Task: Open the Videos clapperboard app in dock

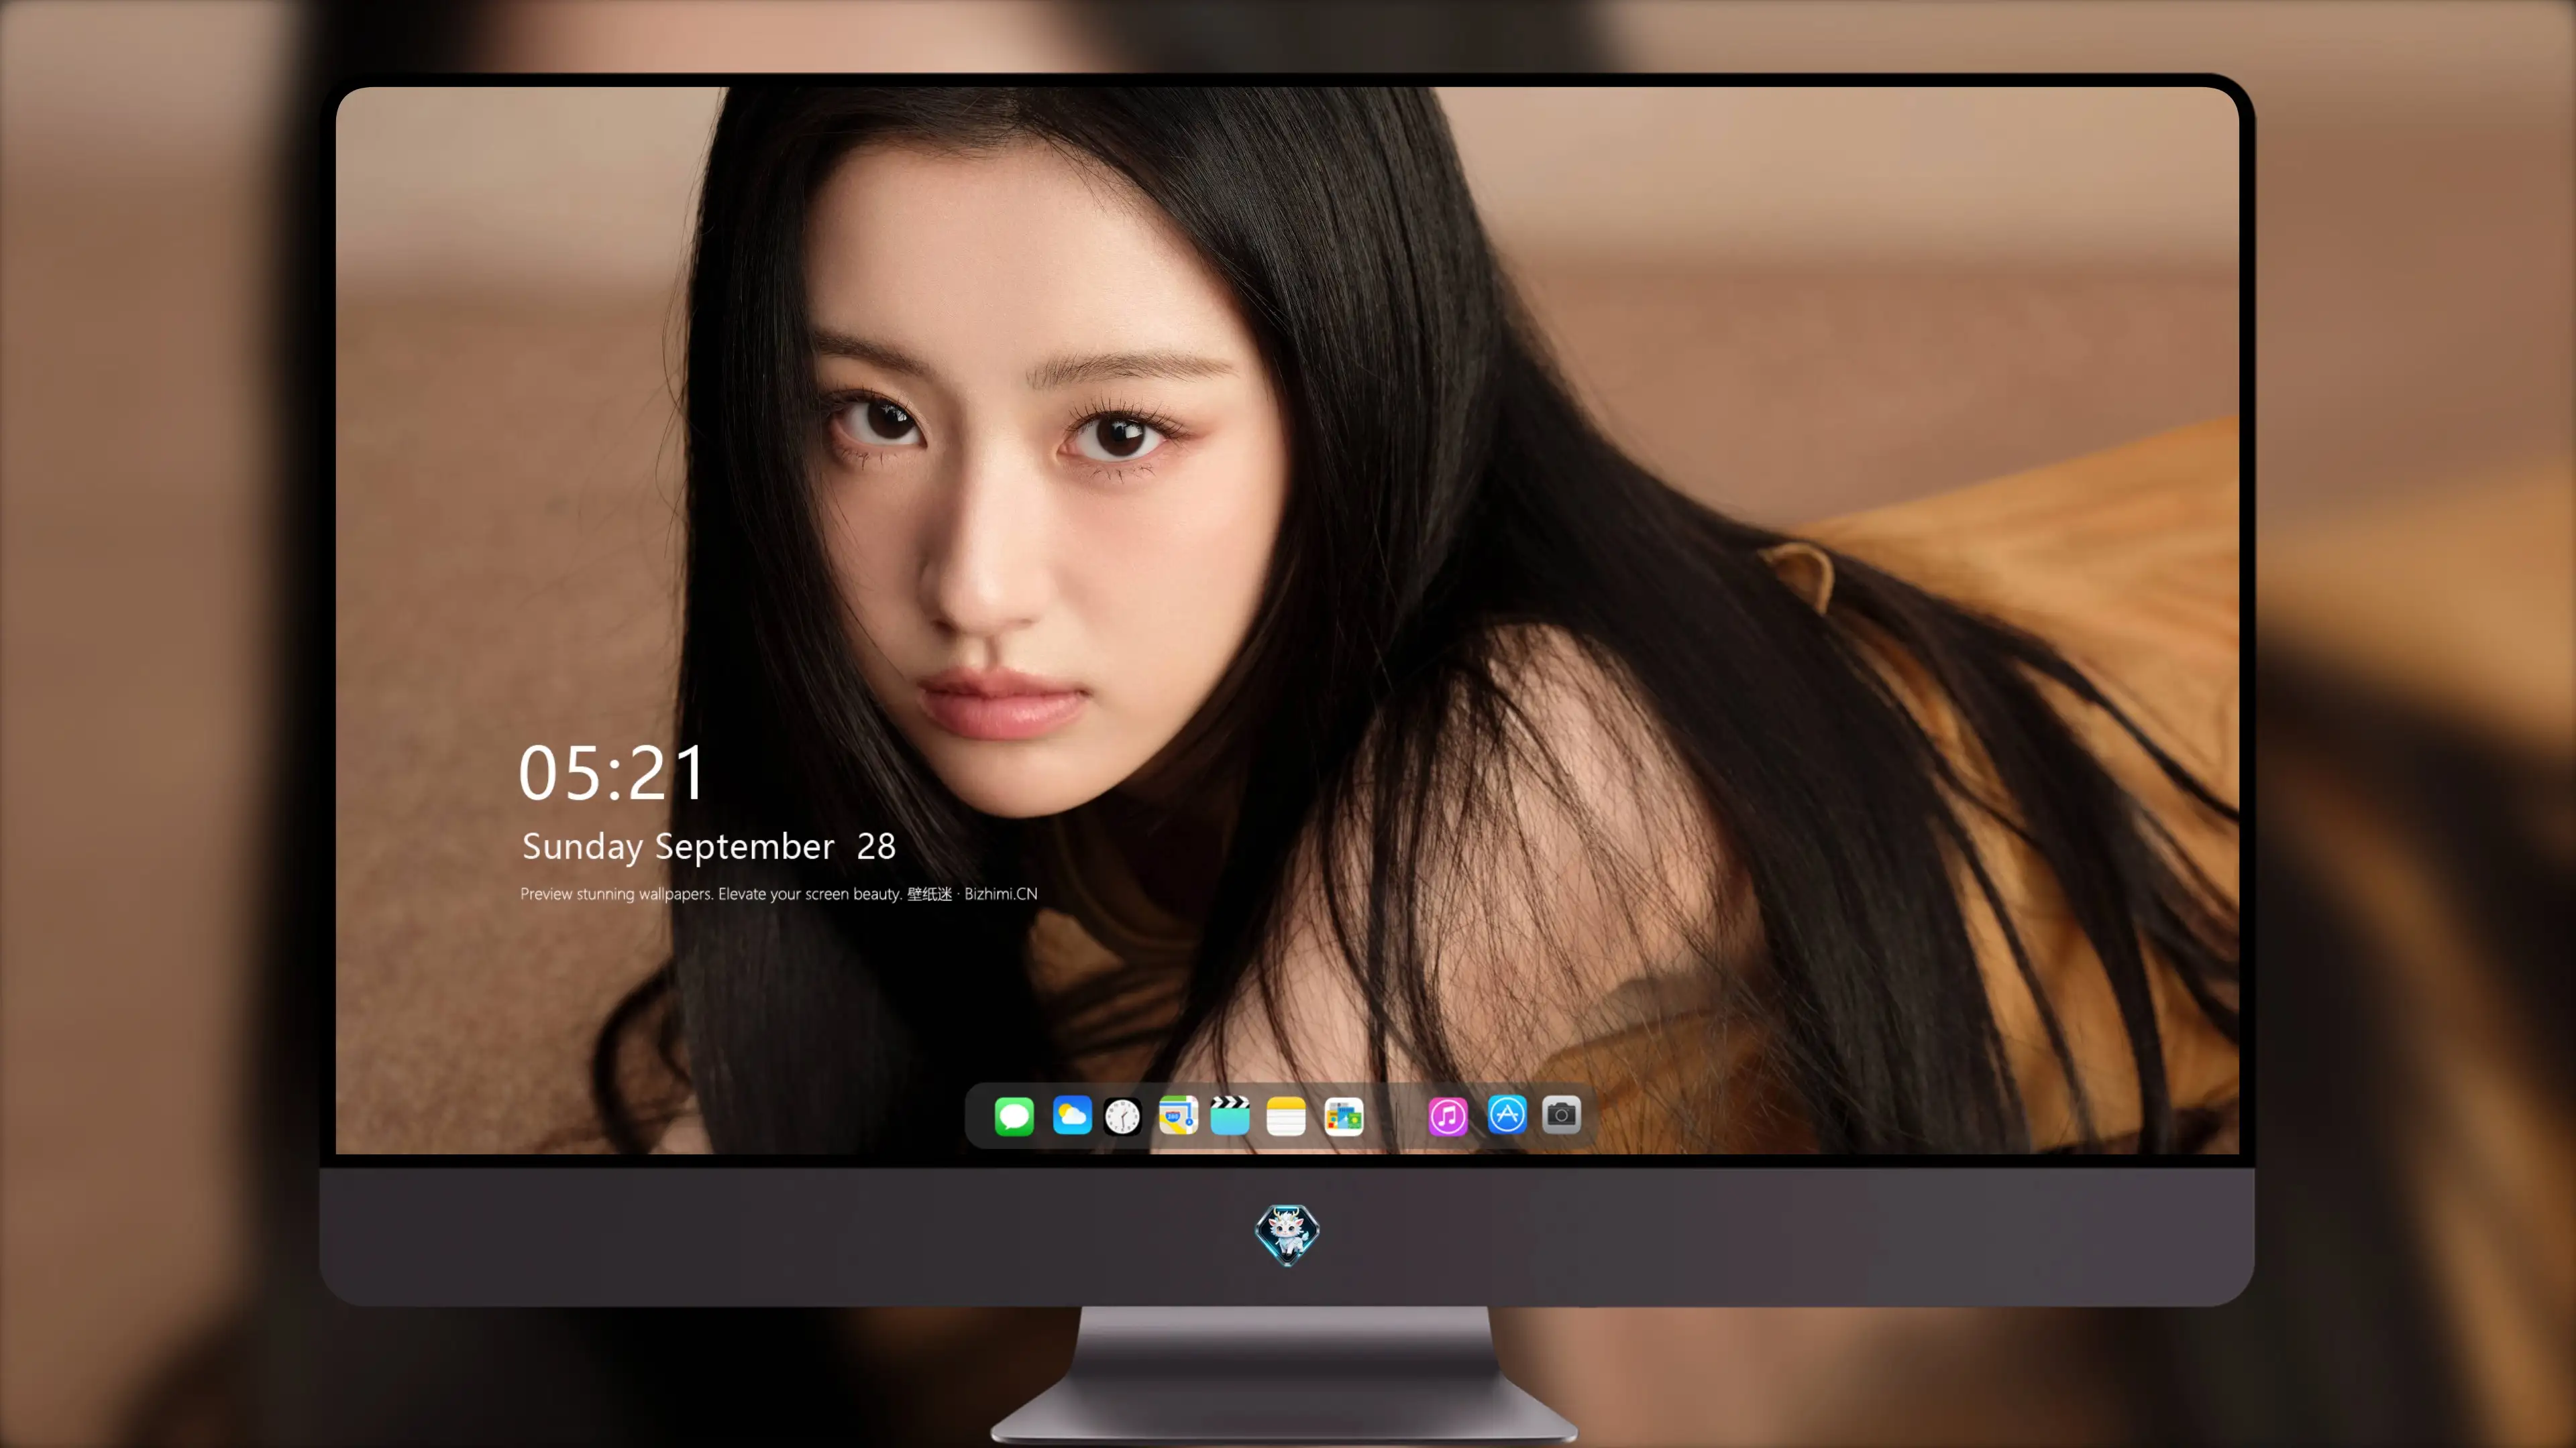Action: point(1230,1115)
